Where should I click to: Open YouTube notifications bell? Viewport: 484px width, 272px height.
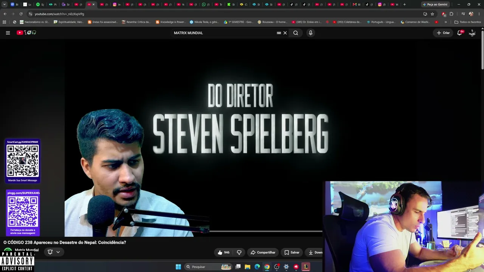click(x=460, y=33)
